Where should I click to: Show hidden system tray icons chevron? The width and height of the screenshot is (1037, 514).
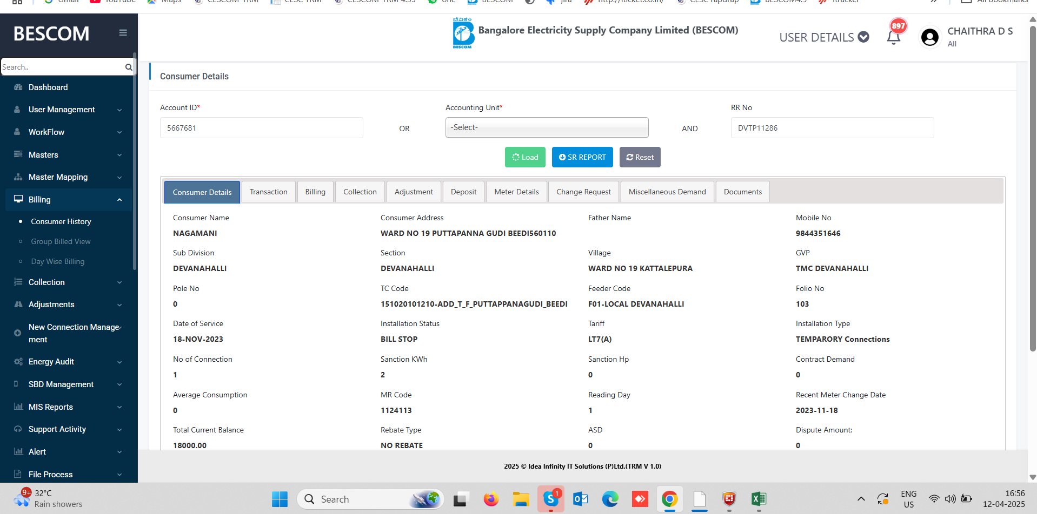coord(861,499)
